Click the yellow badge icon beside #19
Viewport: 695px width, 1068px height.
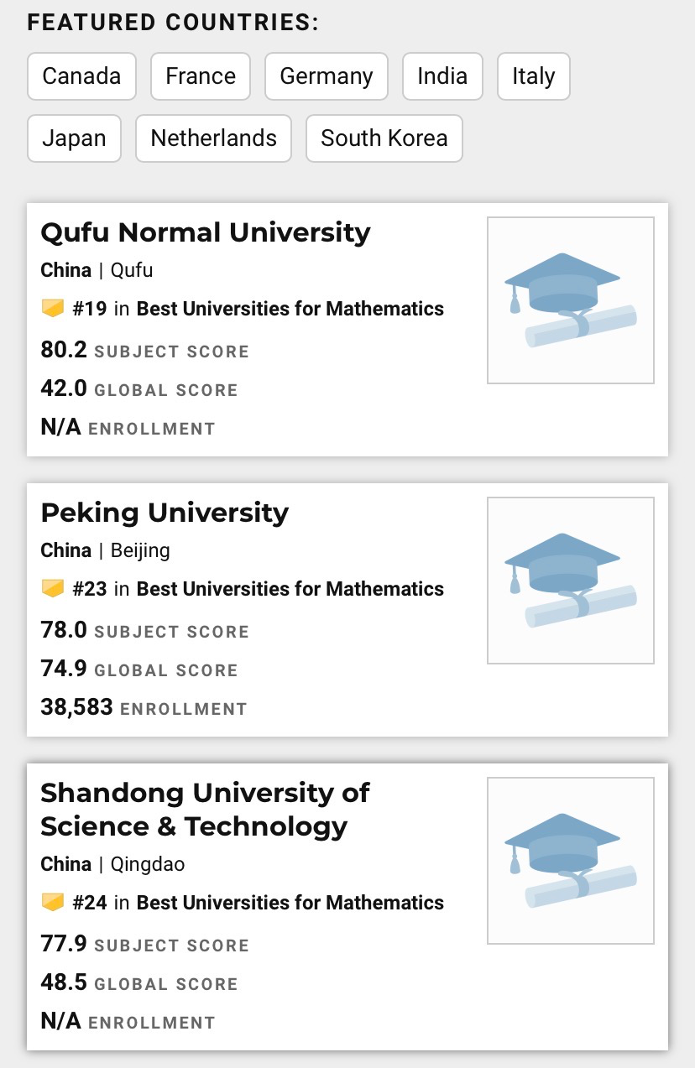(53, 309)
